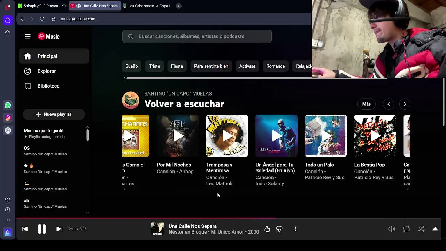This screenshot has height=251, width=446.
Task: Like the song Una Calle Nos Separa
Action: [x=267, y=229]
